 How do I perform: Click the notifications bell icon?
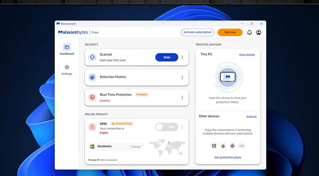coord(250,32)
